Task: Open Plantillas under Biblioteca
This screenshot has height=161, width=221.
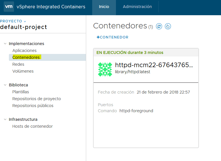Action: click(x=21, y=92)
